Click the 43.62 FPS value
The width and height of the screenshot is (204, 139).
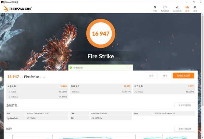click(x=190, y=92)
